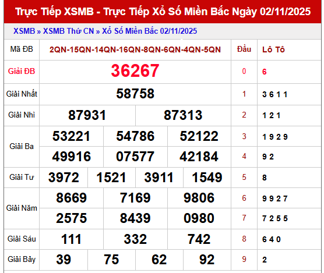Click second prize number 87931

coord(87,115)
